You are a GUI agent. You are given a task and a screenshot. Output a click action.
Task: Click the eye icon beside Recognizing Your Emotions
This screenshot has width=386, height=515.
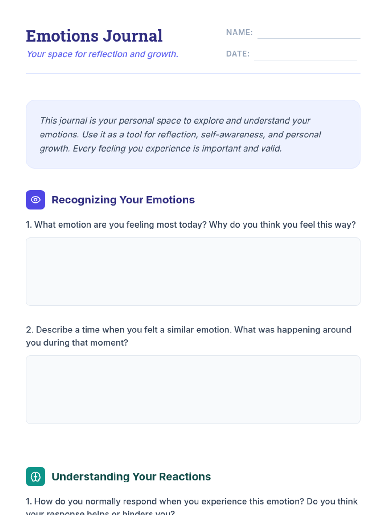point(35,200)
